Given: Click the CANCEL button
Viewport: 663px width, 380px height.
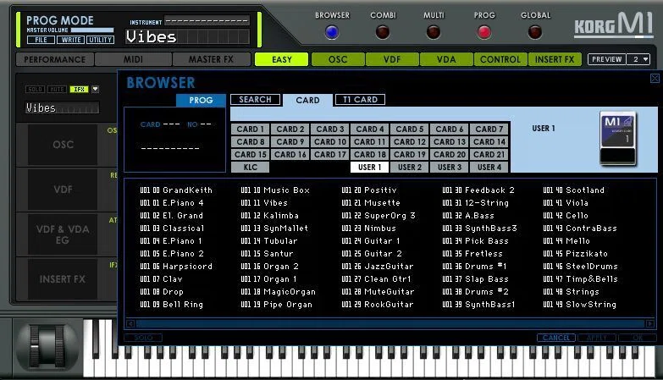Looking at the screenshot, I should coord(556,338).
